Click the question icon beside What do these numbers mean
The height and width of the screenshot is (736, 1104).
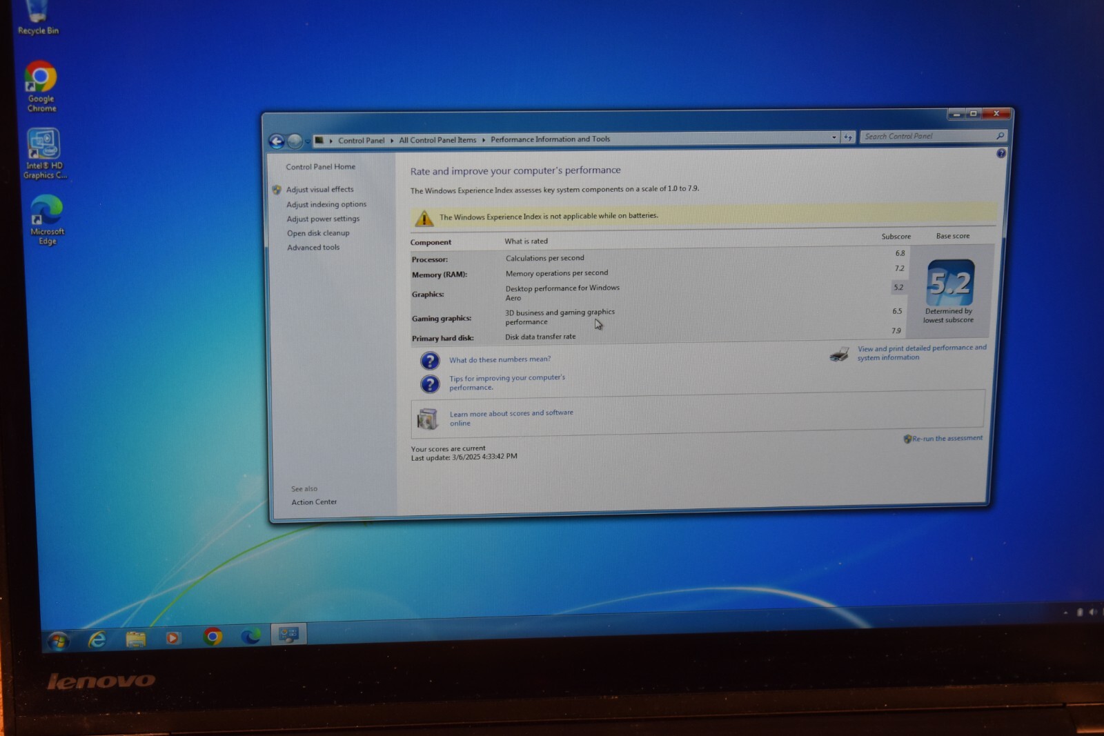pos(430,361)
